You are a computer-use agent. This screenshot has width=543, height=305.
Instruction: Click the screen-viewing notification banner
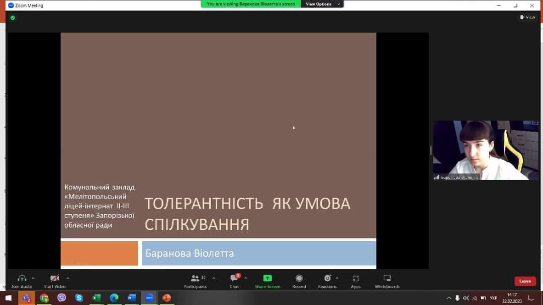tap(251, 4)
